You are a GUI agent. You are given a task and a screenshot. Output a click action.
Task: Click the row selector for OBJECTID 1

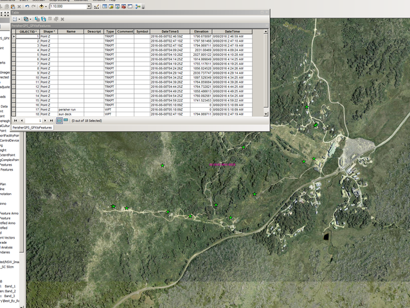[x=13, y=37]
